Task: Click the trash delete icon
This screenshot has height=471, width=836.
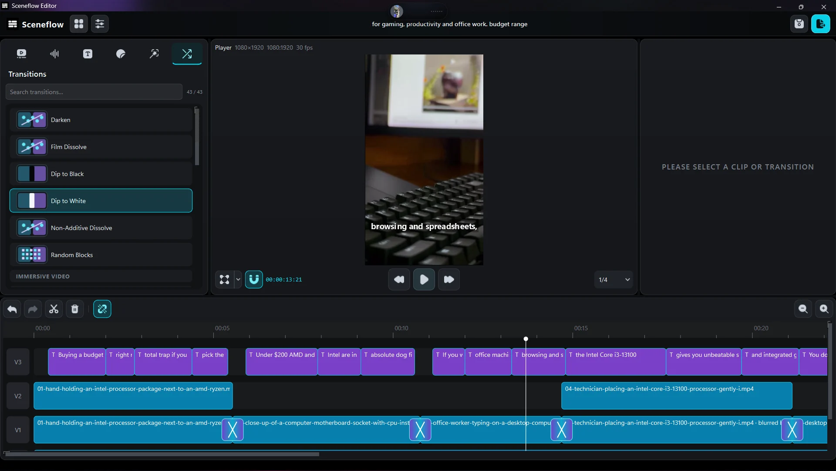Action: [x=75, y=309]
